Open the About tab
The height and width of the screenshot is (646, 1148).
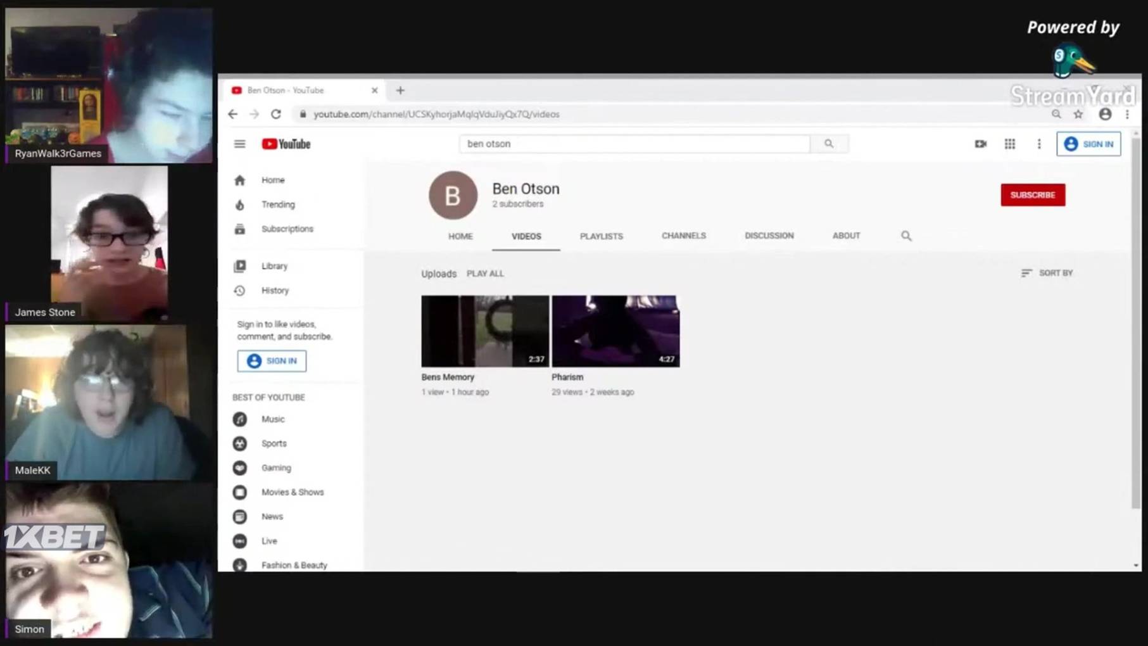pos(846,236)
